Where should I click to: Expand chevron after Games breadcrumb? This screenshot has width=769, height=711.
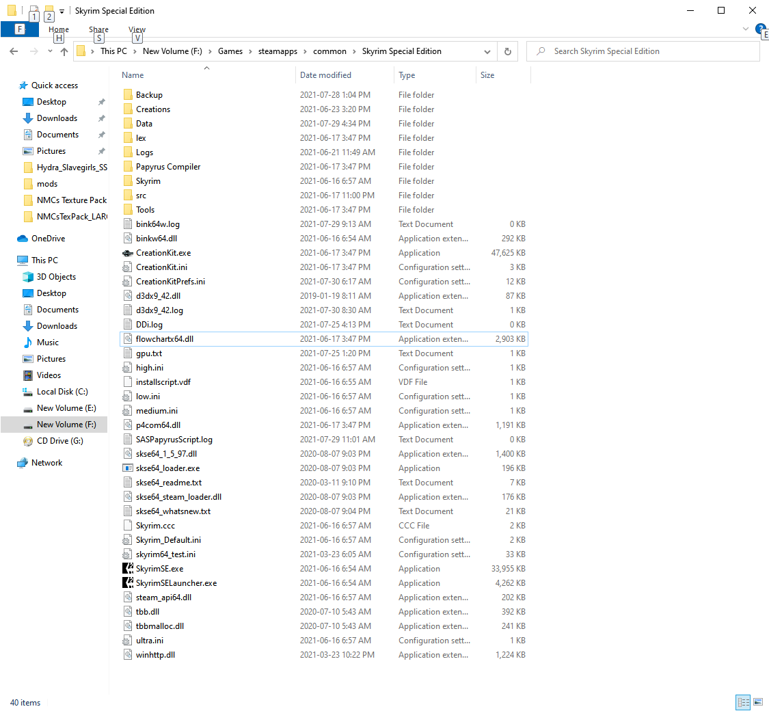(x=250, y=51)
